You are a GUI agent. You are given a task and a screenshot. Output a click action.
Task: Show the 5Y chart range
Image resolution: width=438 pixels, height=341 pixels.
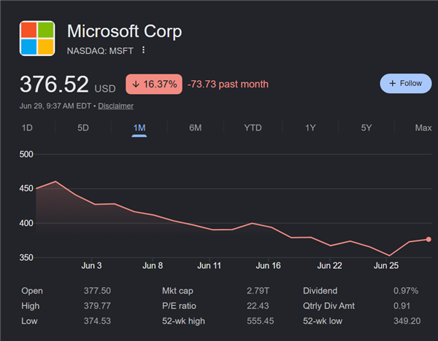coord(366,128)
